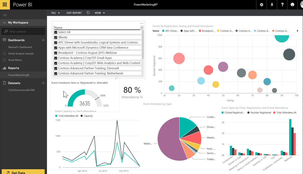Open the Reports section
The image size is (303, 174).
14,68
